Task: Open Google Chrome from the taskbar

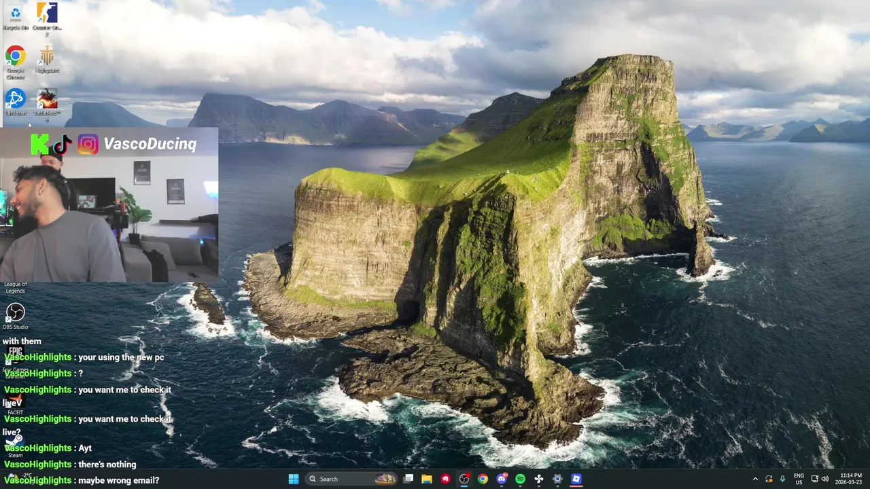Action: (483, 479)
